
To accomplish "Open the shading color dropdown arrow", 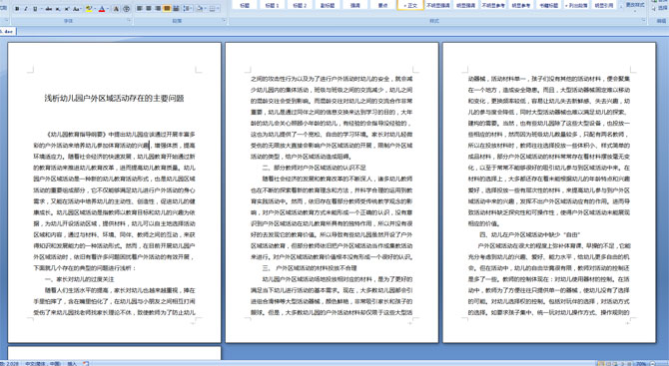I will (x=206, y=9).
